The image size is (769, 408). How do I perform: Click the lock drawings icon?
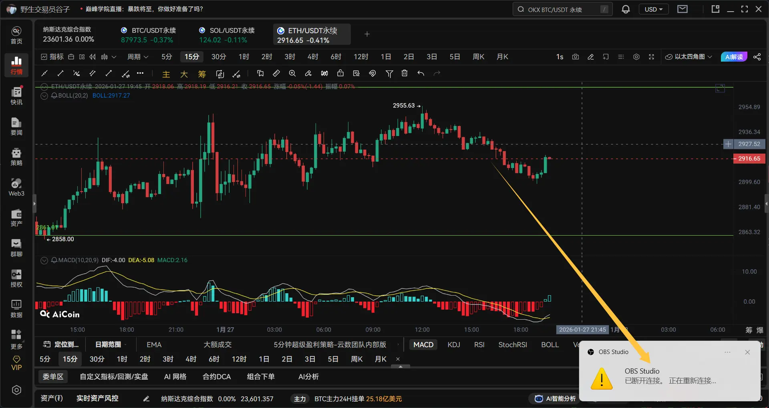(x=340, y=73)
